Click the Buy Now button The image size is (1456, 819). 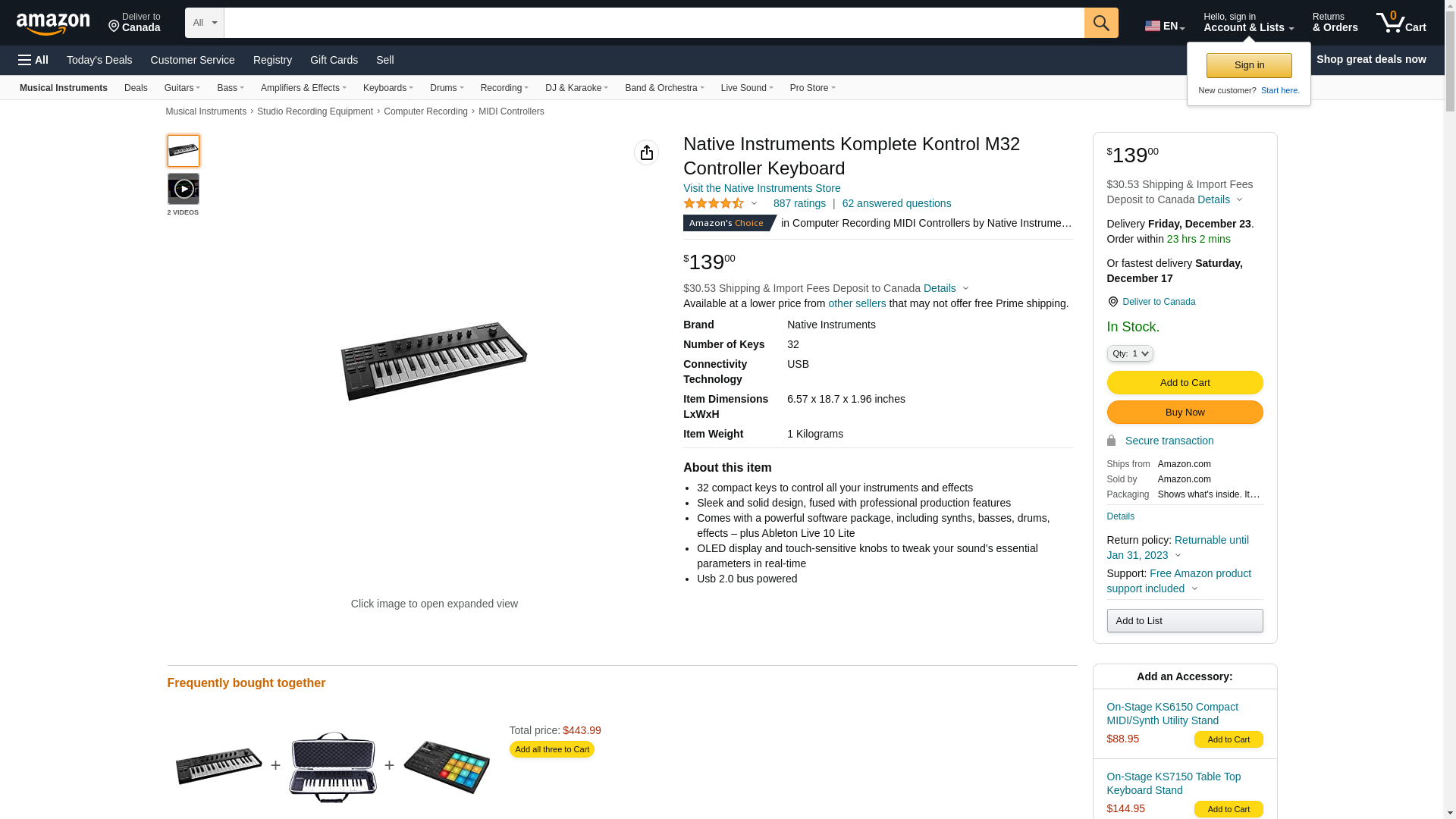click(1185, 413)
